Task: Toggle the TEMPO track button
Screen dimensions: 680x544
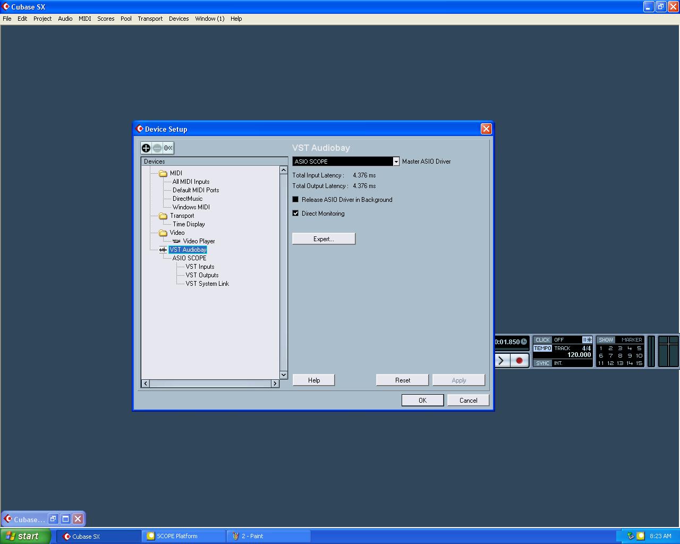Action: click(x=542, y=348)
